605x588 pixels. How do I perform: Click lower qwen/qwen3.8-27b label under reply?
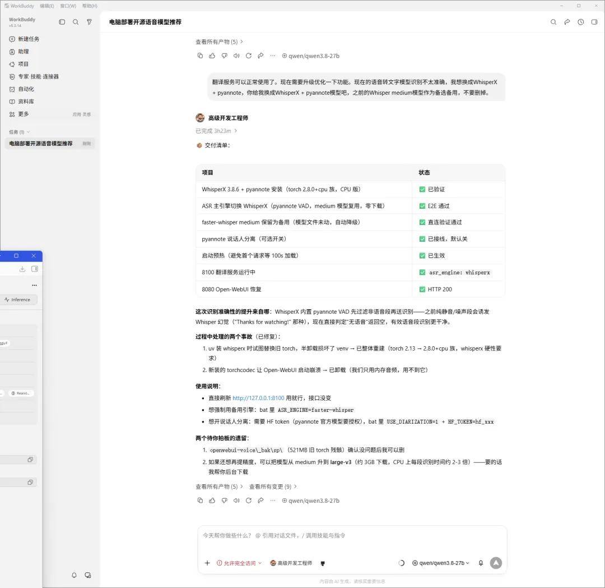[310, 500]
